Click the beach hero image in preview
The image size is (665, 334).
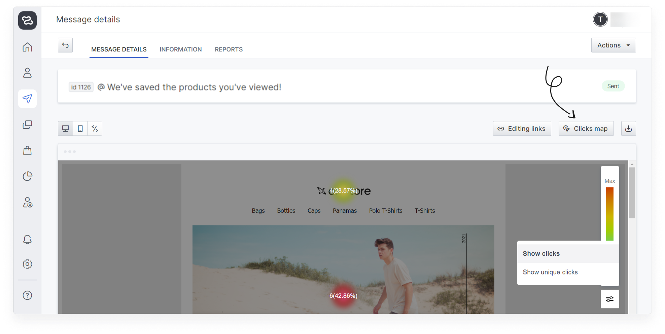tap(343, 269)
